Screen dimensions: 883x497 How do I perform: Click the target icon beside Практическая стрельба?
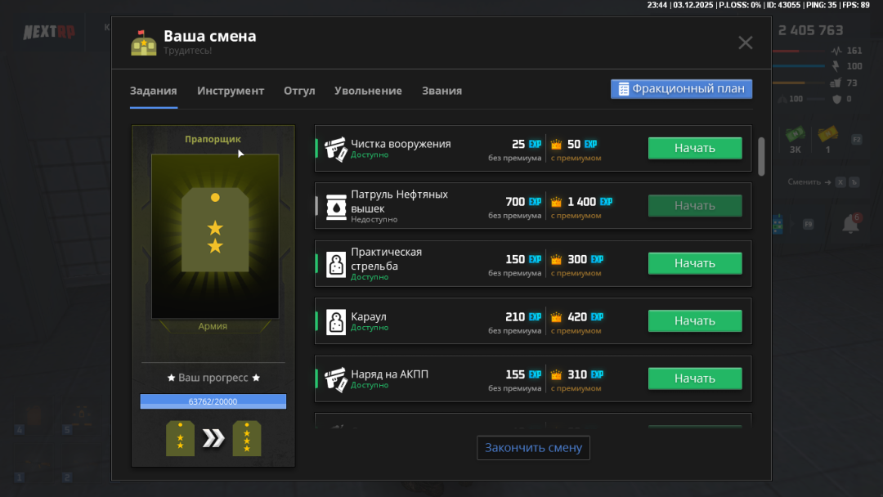(x=336, y=264)
